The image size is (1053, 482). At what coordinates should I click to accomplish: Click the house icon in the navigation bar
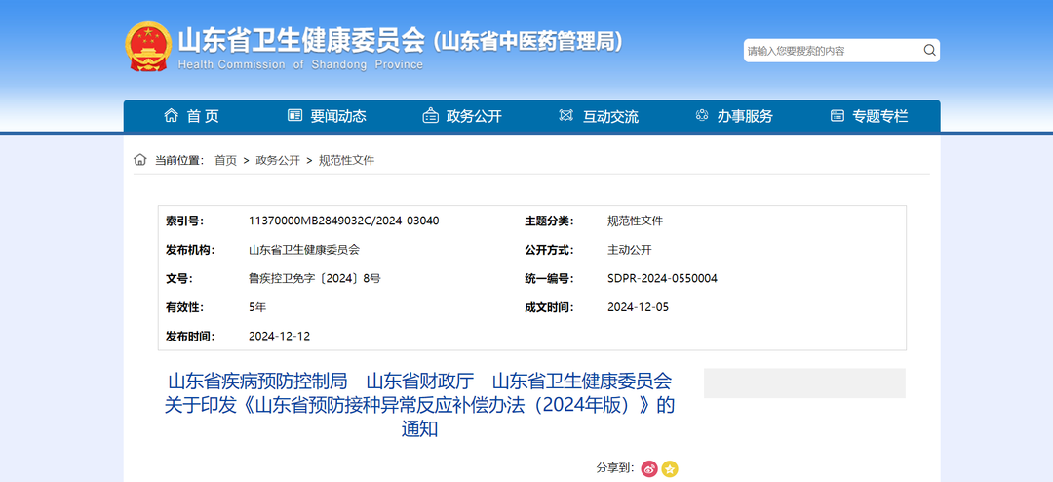point(172,116)
